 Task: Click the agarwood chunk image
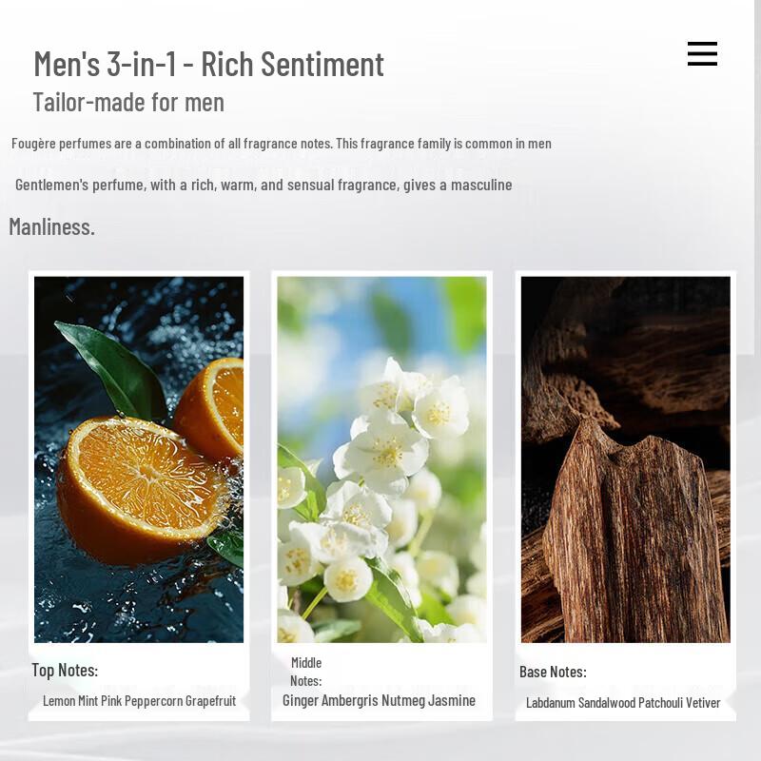coord(625,459)
